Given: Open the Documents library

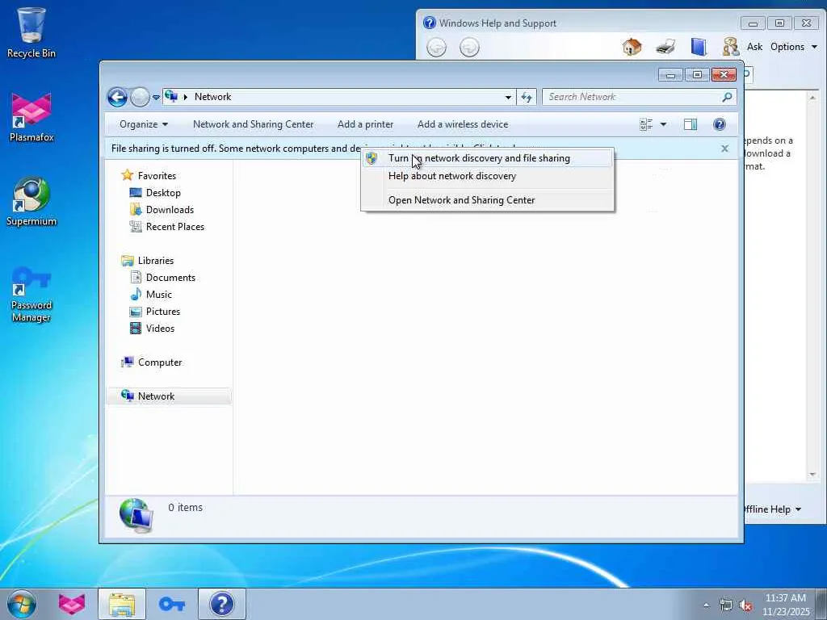Looking at the screenshot, I should pyautogui.click(x=170, y=278).
